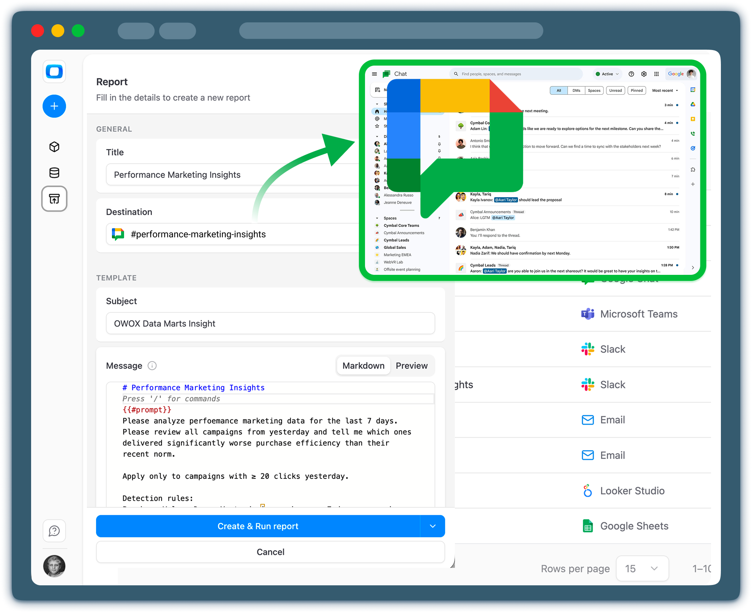Cancel the report creation
Image resolution: width=752 pixels, height=613 pixels.
(x=270, y=552)
